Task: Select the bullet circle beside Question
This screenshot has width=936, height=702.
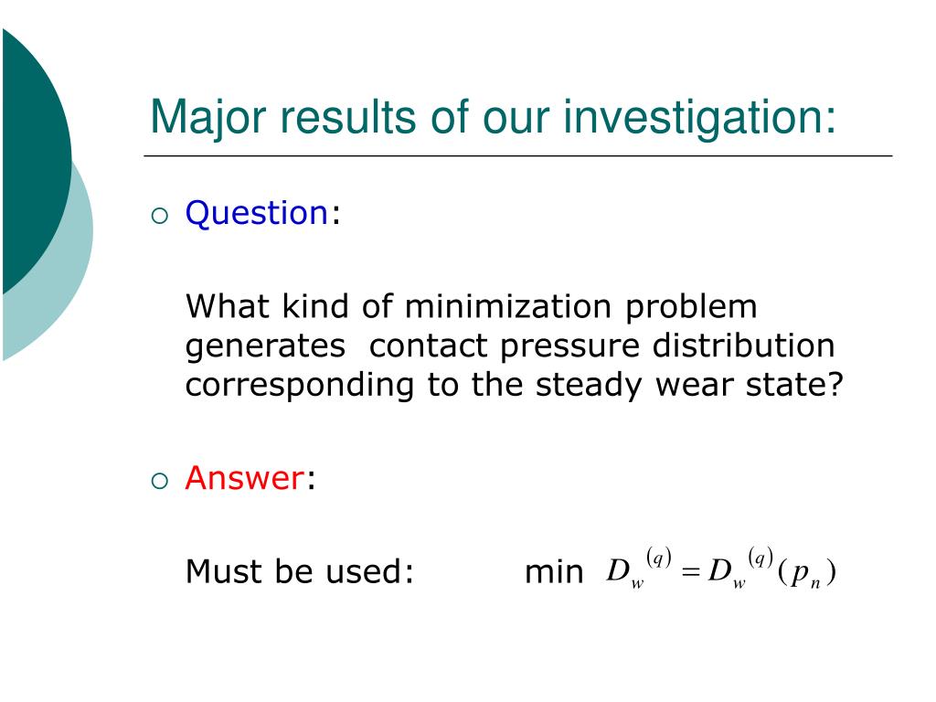Action: click(x=160, y=216)
